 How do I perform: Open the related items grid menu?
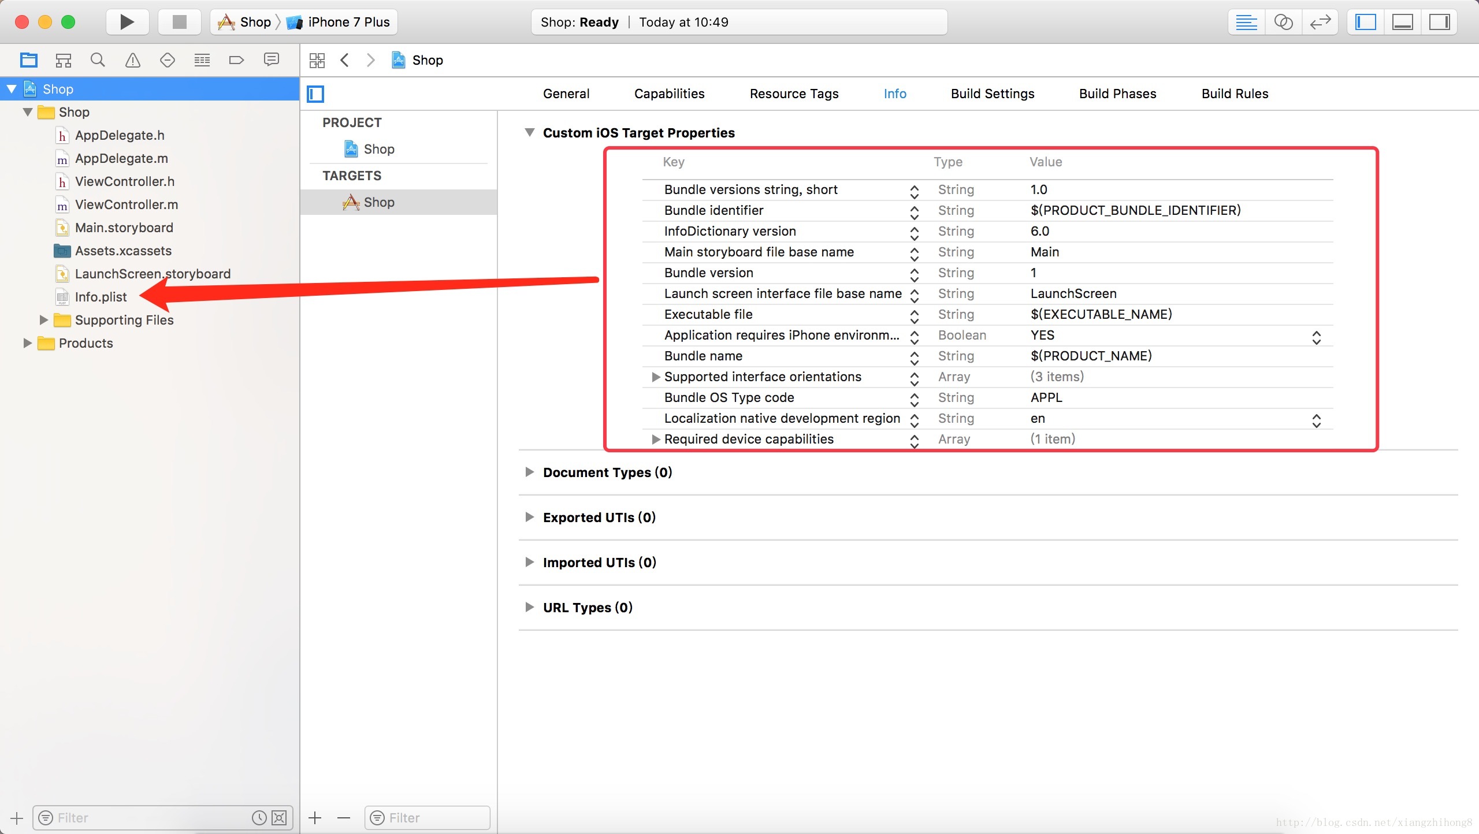[317, 60]
